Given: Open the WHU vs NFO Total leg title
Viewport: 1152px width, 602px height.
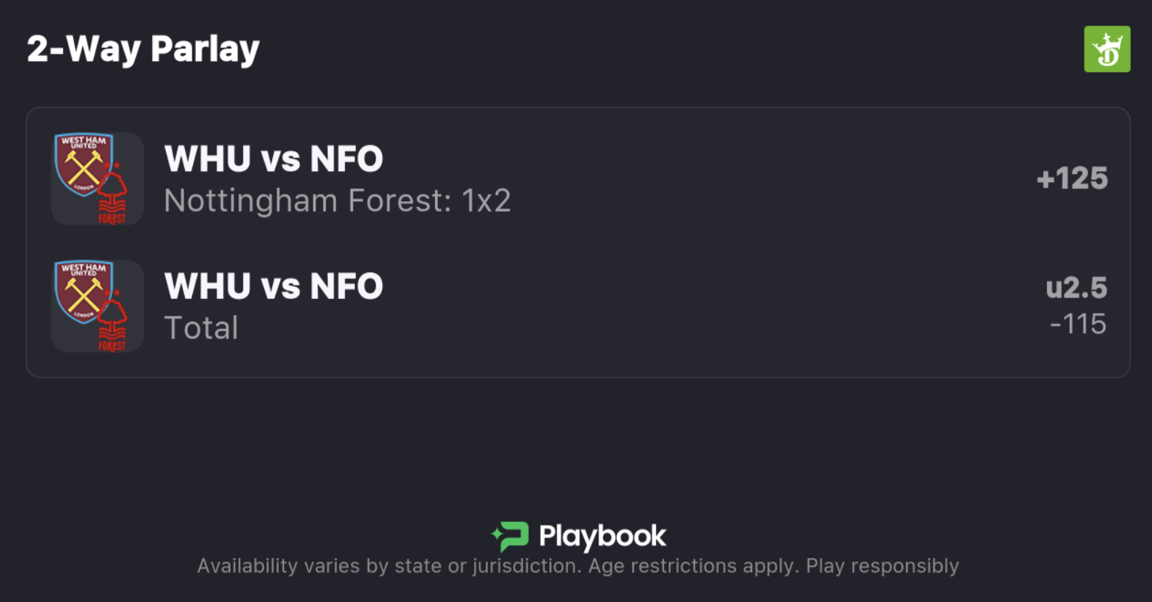Looking at the screenshot, I should [x=274, y=286].
